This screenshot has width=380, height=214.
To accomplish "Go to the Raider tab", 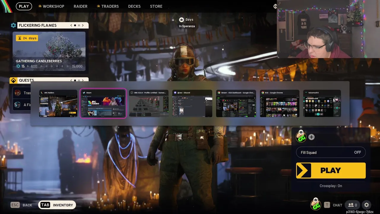I will coord(80,6).
